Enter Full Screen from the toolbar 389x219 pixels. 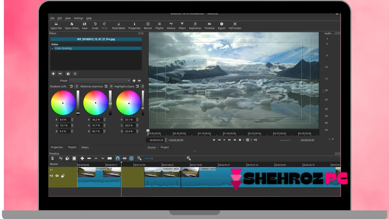tap(235, 26)
